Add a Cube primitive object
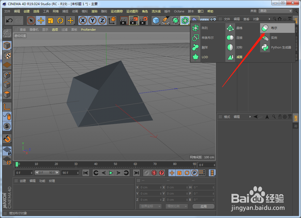 (156, 20)
